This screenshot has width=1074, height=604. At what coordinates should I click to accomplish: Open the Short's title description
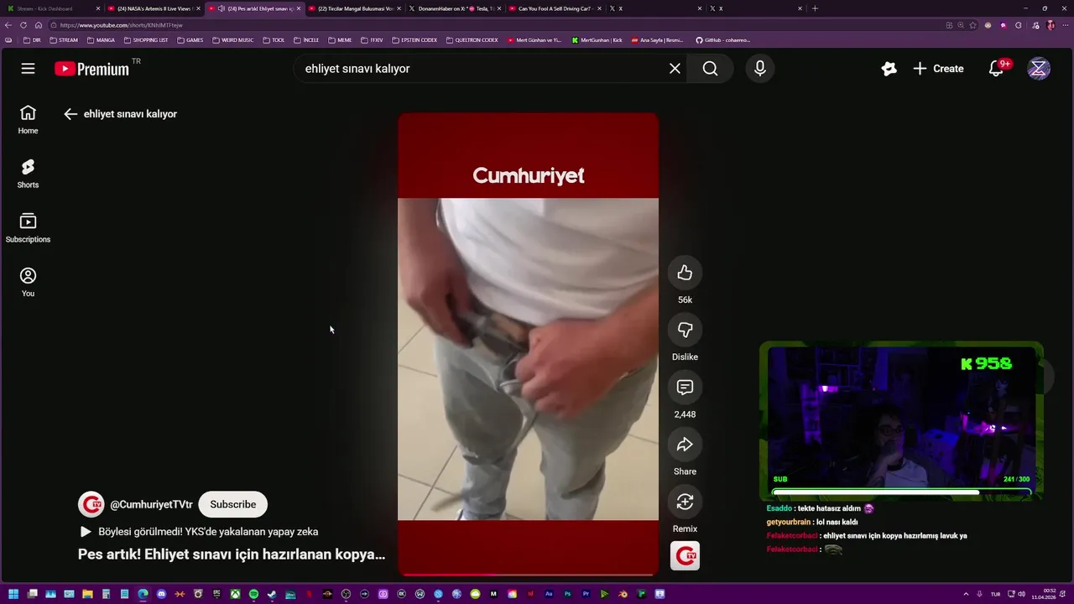(232, 555)
